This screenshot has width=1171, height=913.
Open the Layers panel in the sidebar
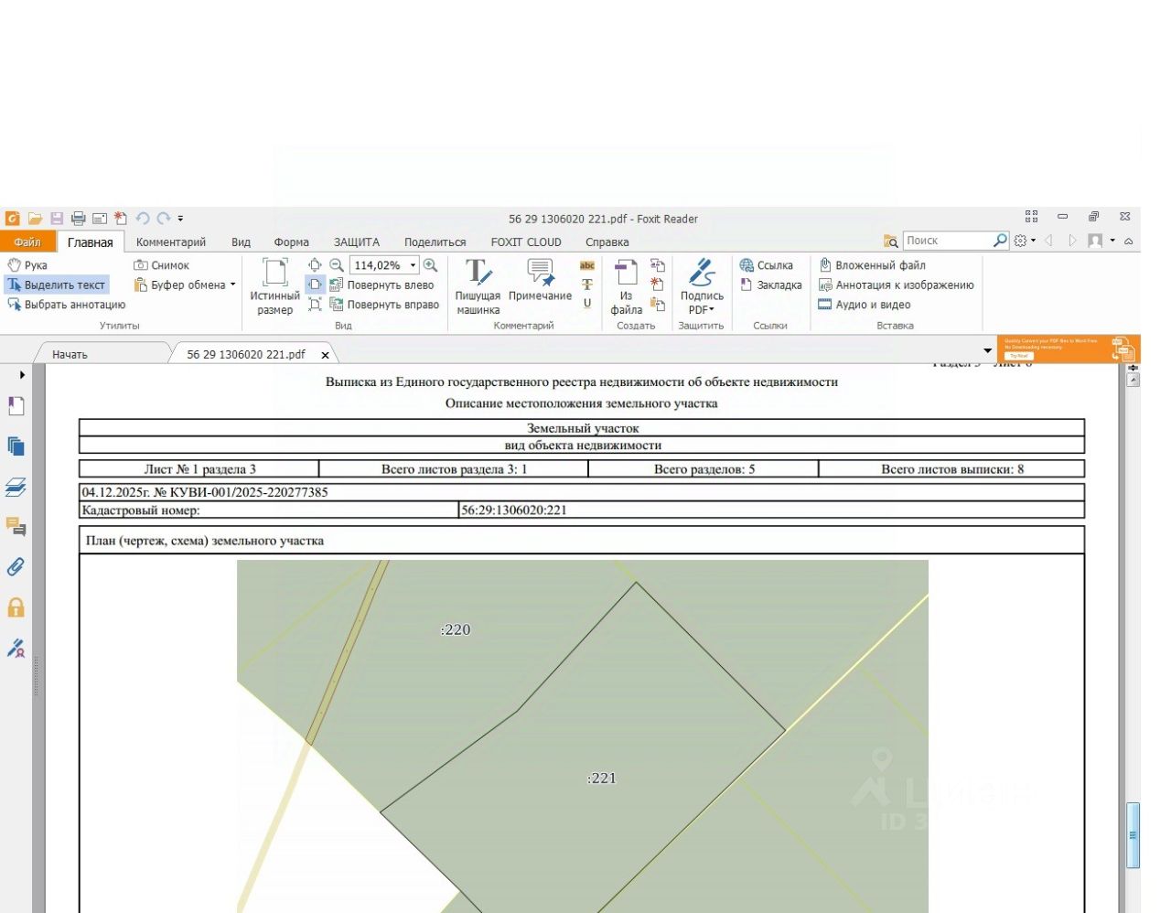[16, 487]
